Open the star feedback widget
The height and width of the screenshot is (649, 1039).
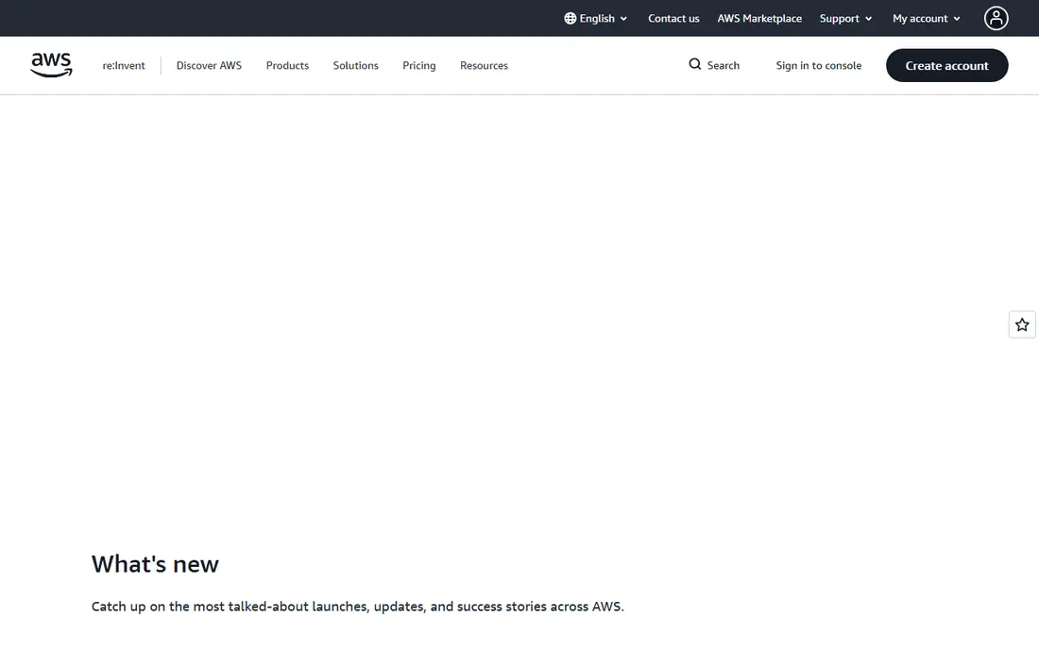coord(1022,324)
